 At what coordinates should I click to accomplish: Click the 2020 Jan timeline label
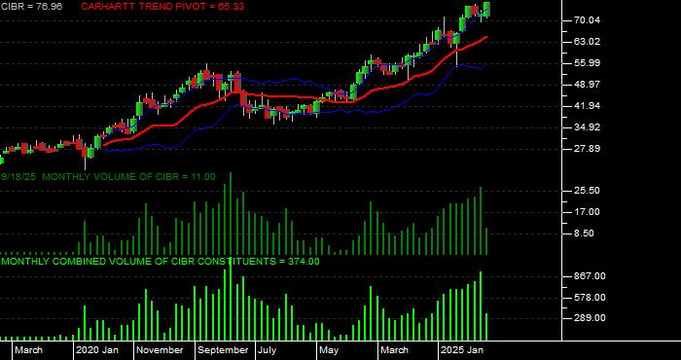pos(97,350)
